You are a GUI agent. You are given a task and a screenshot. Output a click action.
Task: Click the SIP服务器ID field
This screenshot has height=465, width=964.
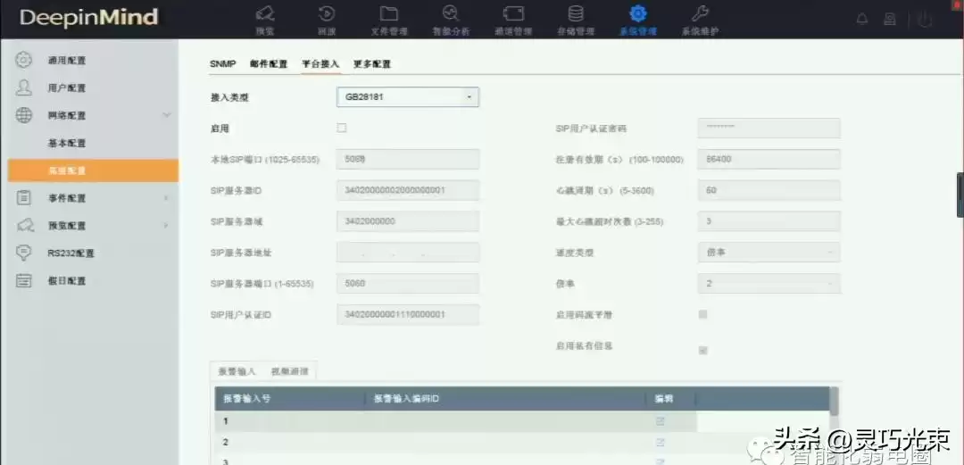coord(408,190)
